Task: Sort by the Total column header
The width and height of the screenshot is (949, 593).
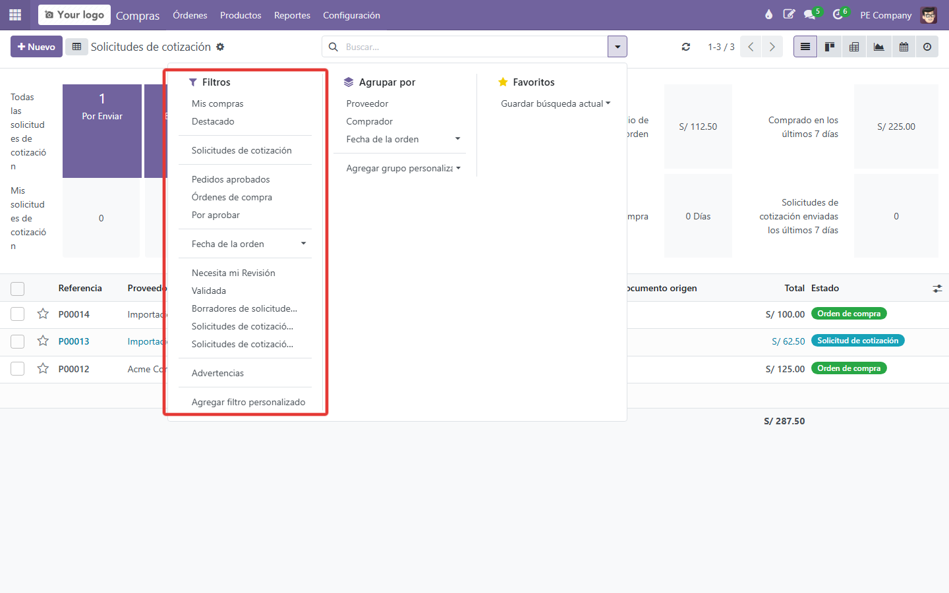Action: tap(794, 288)
